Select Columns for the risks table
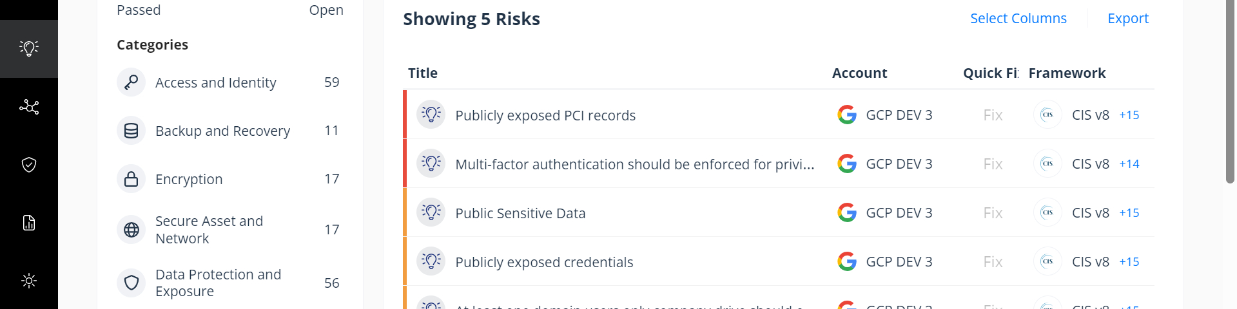 1018,18
